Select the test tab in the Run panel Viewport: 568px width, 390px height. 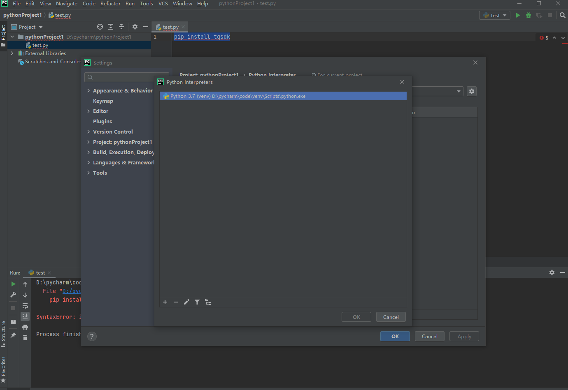[40, 273]
